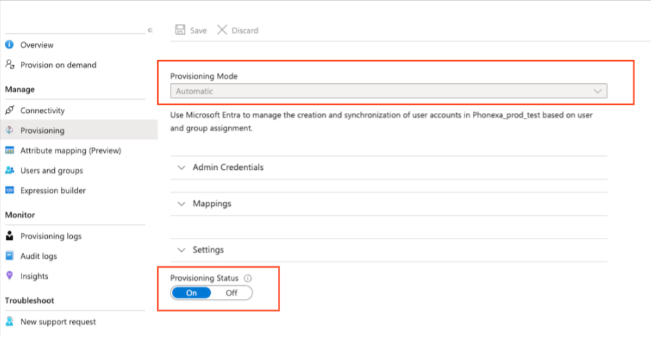Click the Save button
Screen dimensions: 651x337
click(191, 31)
